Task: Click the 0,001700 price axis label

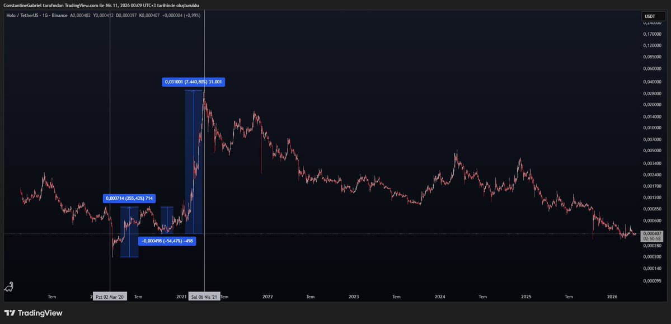Action: coord(653,186)
